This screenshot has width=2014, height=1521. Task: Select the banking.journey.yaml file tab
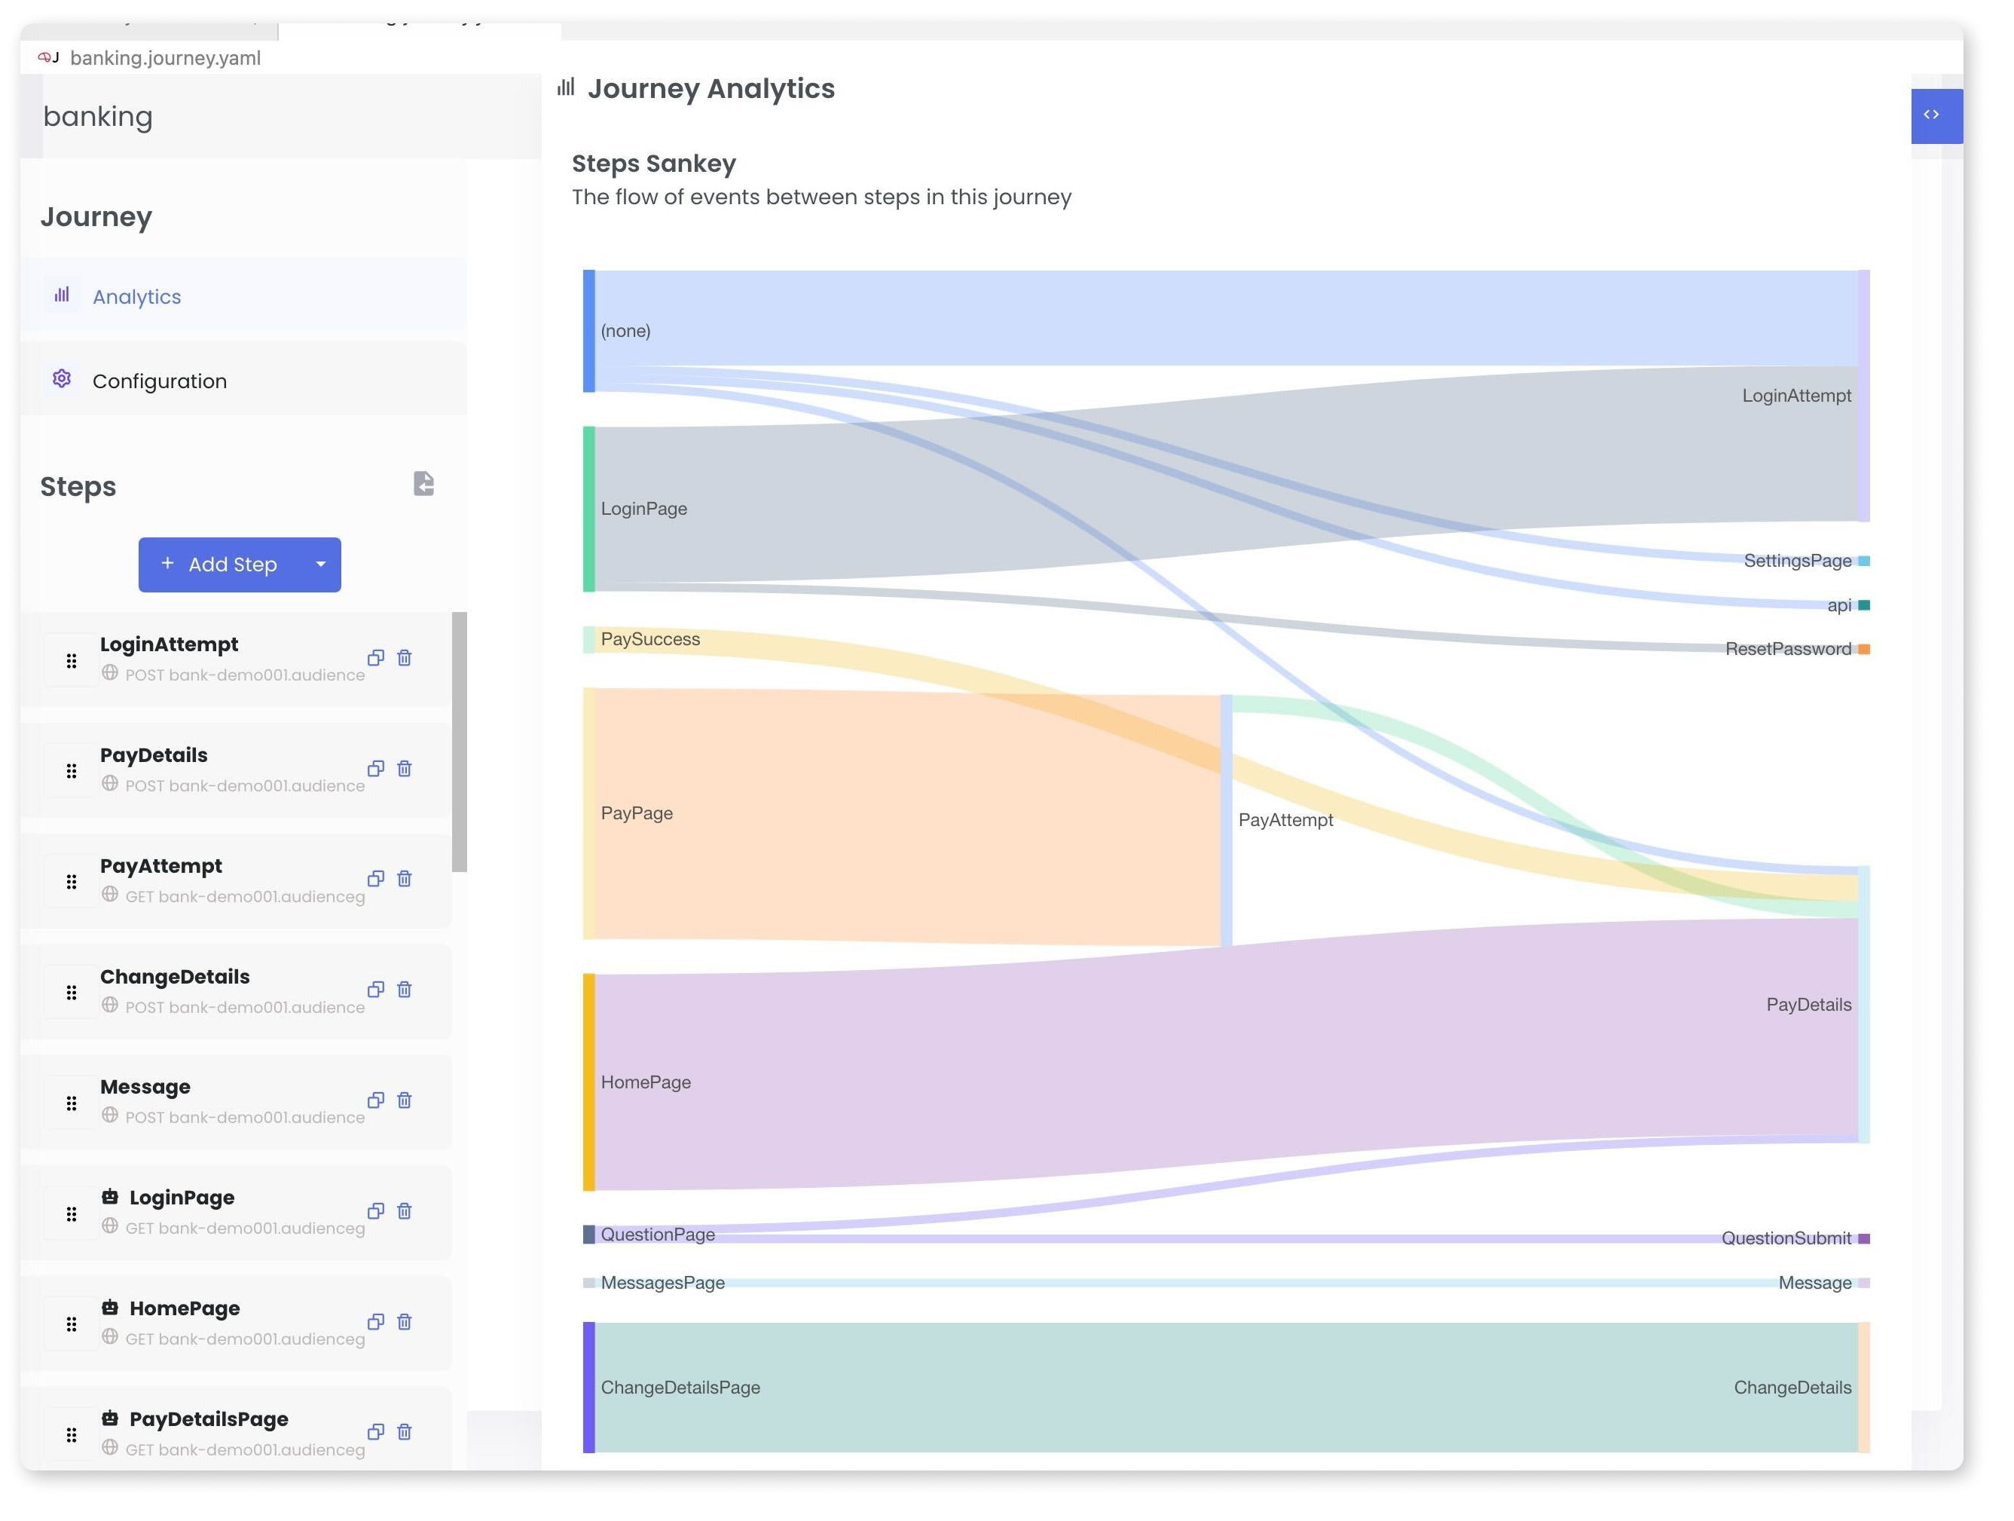click(164, 57)
